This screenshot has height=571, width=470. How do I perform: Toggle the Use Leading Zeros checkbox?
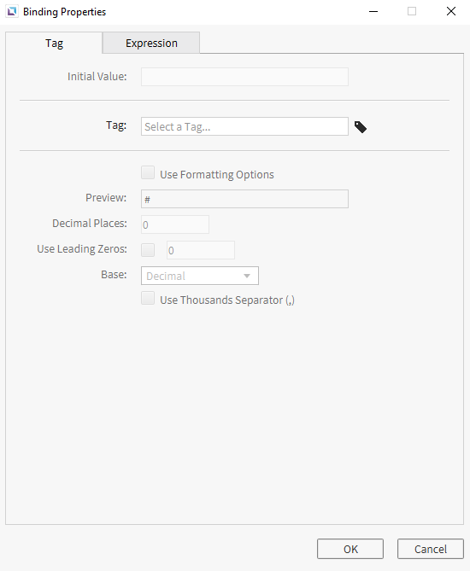pos(148,250)
